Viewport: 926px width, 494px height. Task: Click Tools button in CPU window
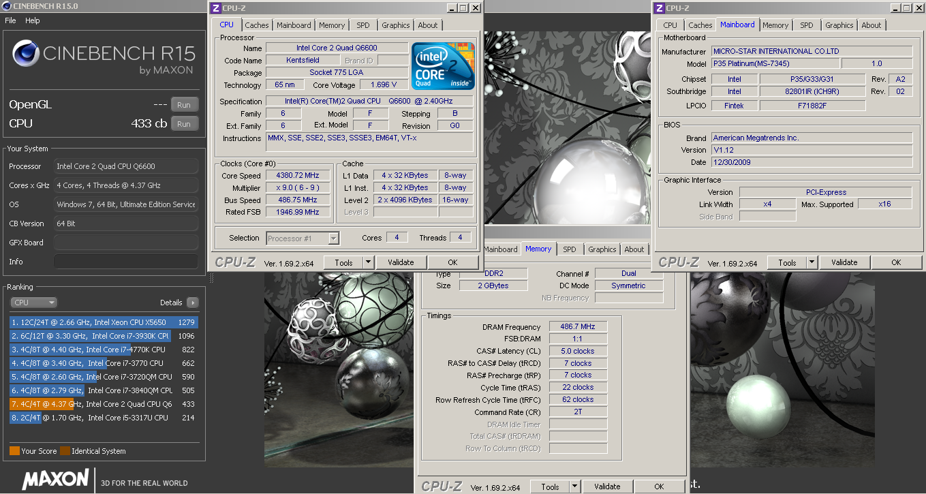343,262
